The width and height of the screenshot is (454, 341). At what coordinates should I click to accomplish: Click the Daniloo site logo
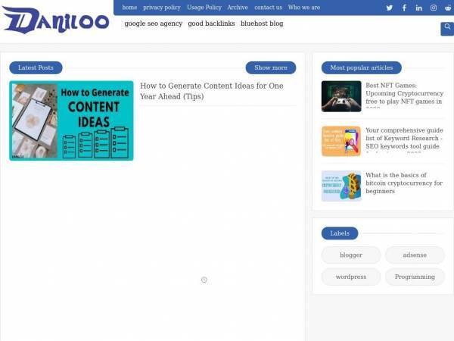click(x=55, y=20)
